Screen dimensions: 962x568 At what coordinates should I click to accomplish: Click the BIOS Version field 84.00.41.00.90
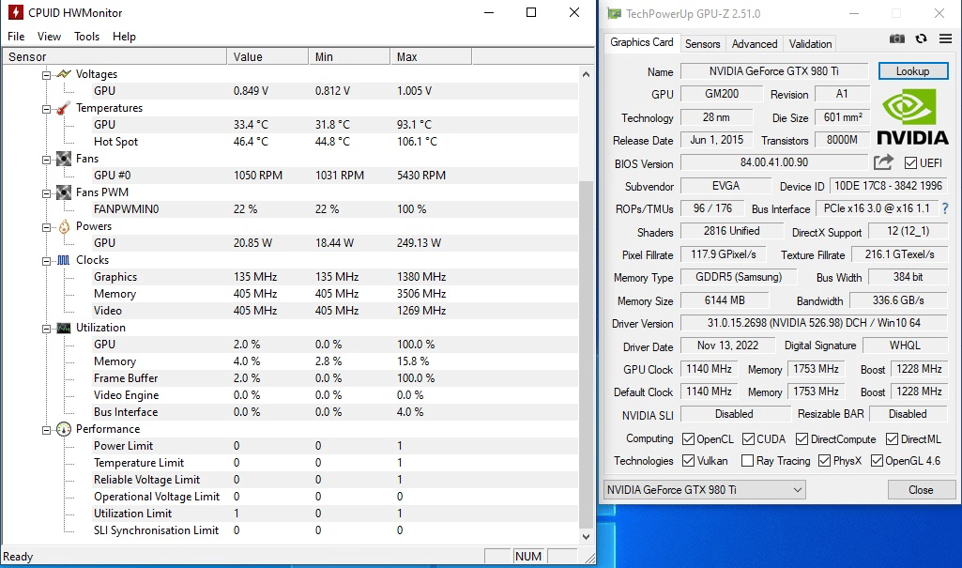(774, 162)
